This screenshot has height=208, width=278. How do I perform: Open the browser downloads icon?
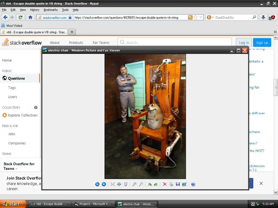[x=263, y=17]
